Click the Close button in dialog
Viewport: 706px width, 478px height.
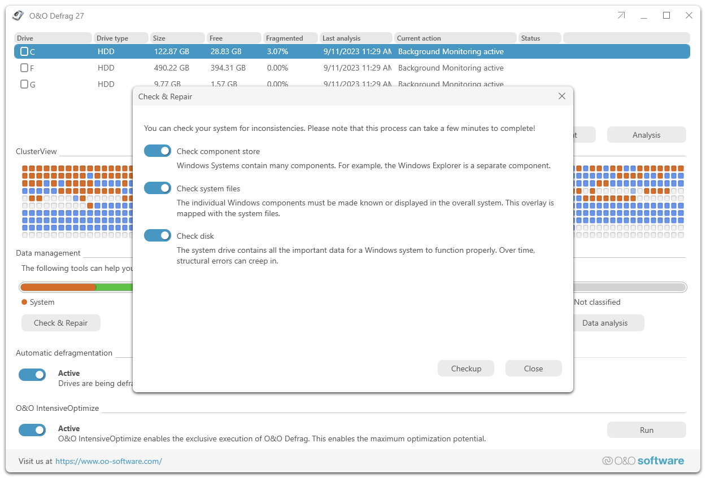534,369
